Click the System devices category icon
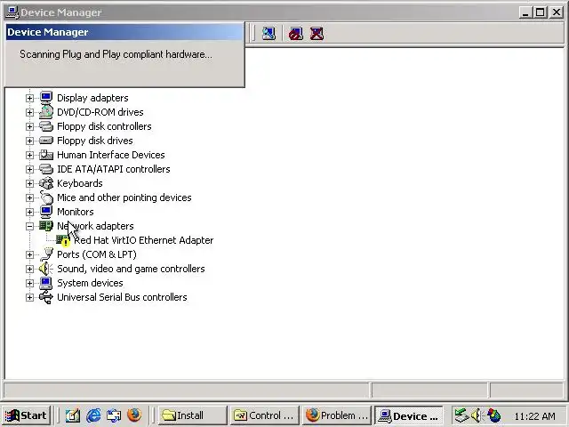 46,283
